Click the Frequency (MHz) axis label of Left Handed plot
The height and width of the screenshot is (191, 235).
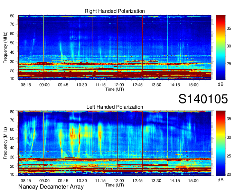[x=5, y=143]
